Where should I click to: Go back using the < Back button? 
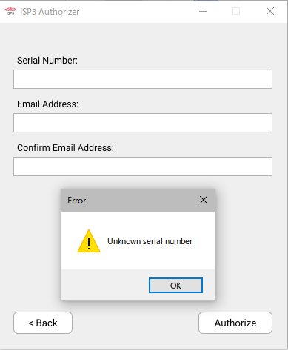[x=43, y=323]
